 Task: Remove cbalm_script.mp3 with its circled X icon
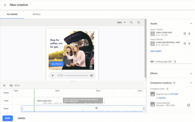(x=185, y=34)
